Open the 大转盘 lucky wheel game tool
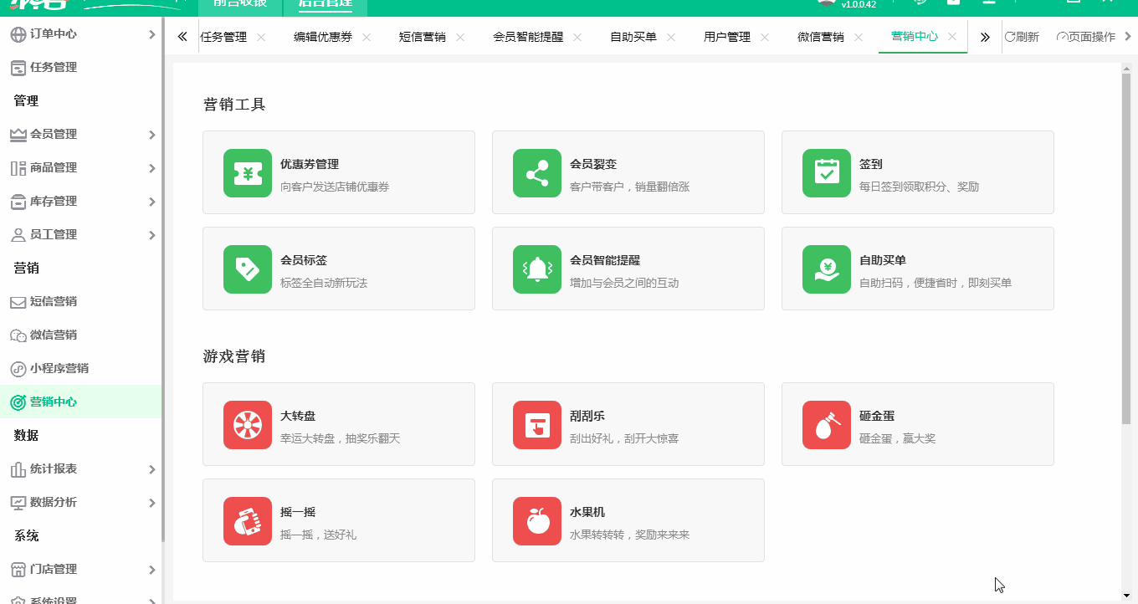 pos(248,424)
